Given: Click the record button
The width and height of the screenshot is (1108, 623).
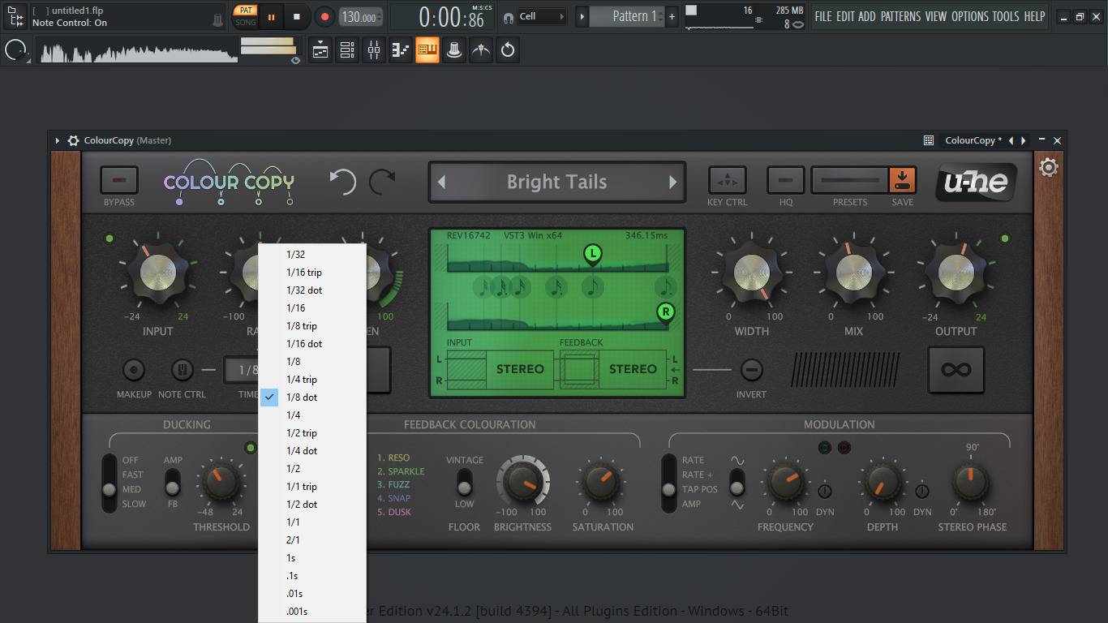Looking at the screenshot, I should pos(324,16).
